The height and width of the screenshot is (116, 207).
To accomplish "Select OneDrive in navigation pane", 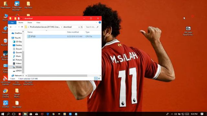I will click(16, 33).
